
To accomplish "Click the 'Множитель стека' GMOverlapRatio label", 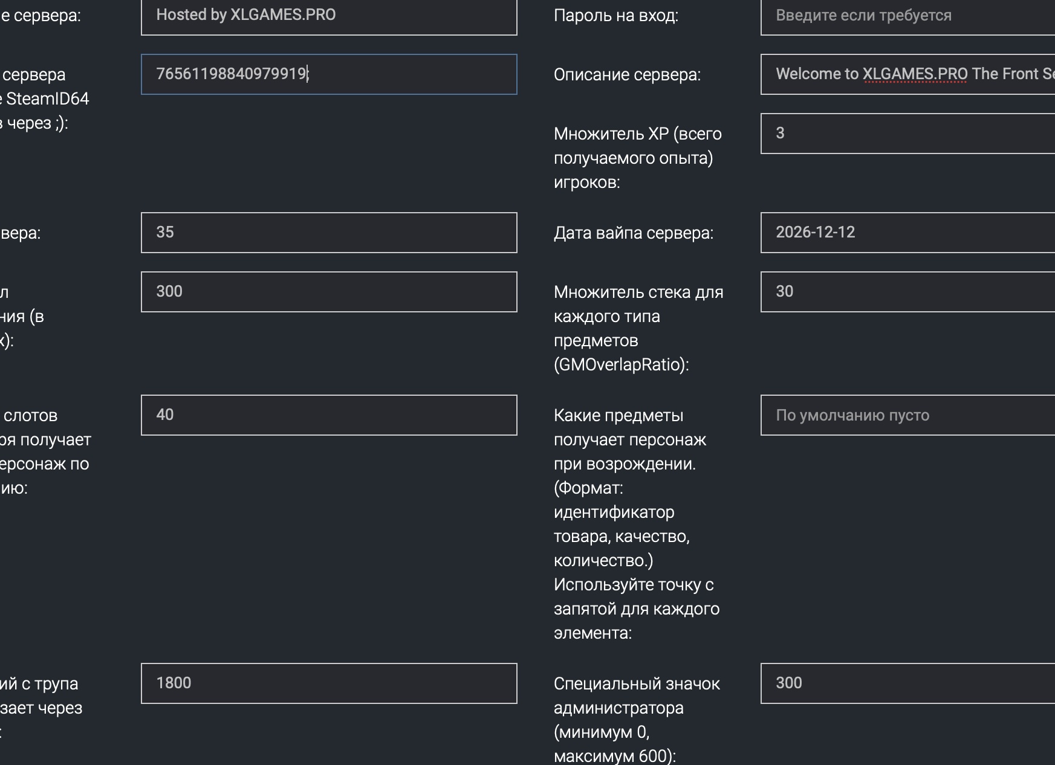I will tap(638, 328).
